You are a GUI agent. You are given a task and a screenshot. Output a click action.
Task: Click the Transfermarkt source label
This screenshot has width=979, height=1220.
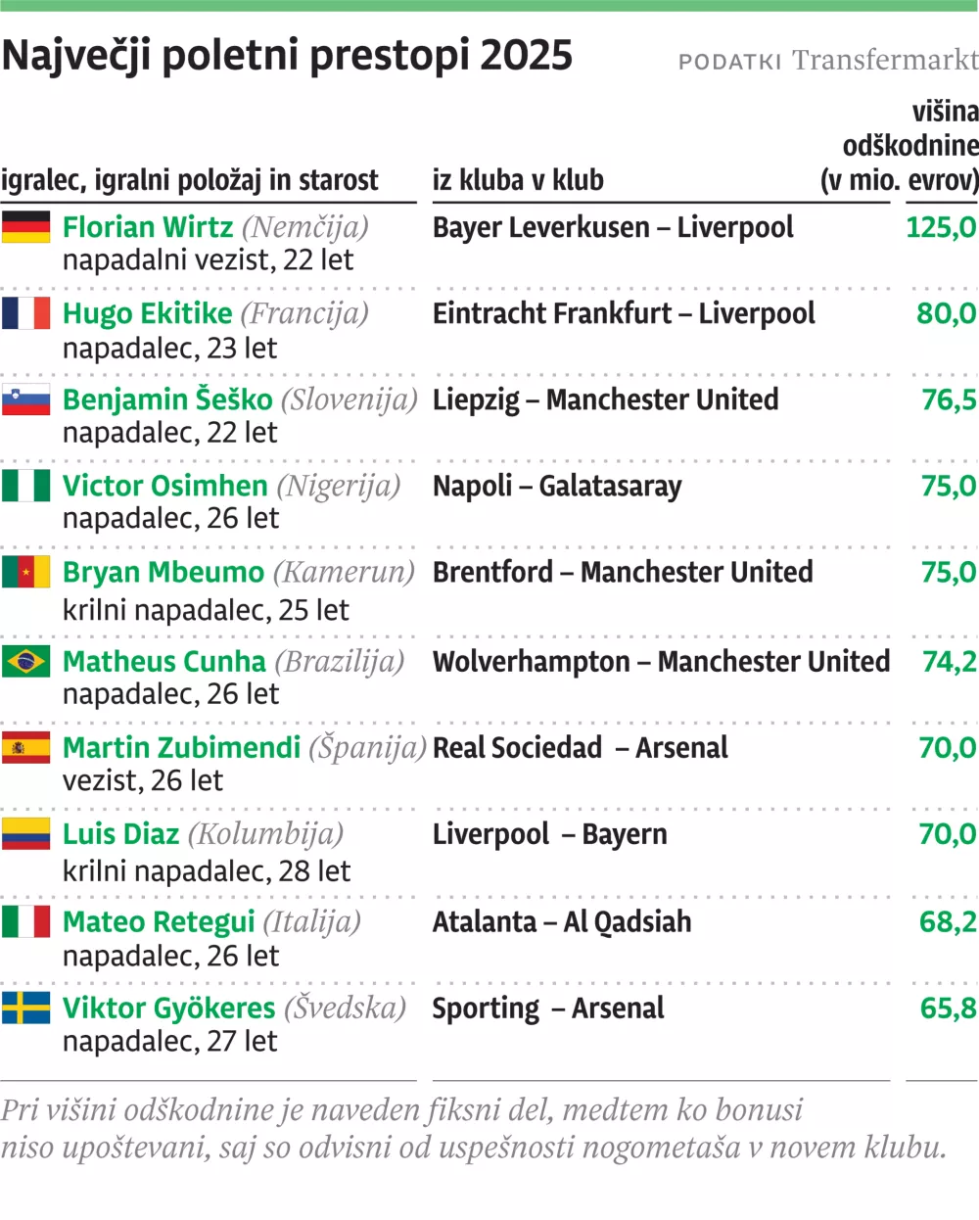click(x=884, y=61)
